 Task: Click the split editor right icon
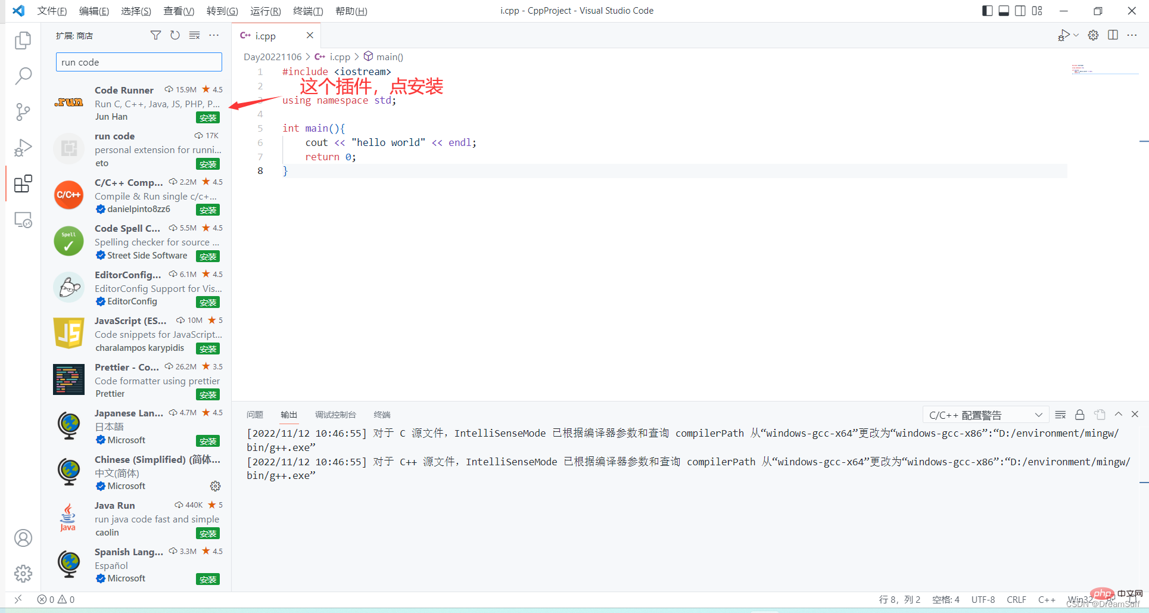[1113, 35]
